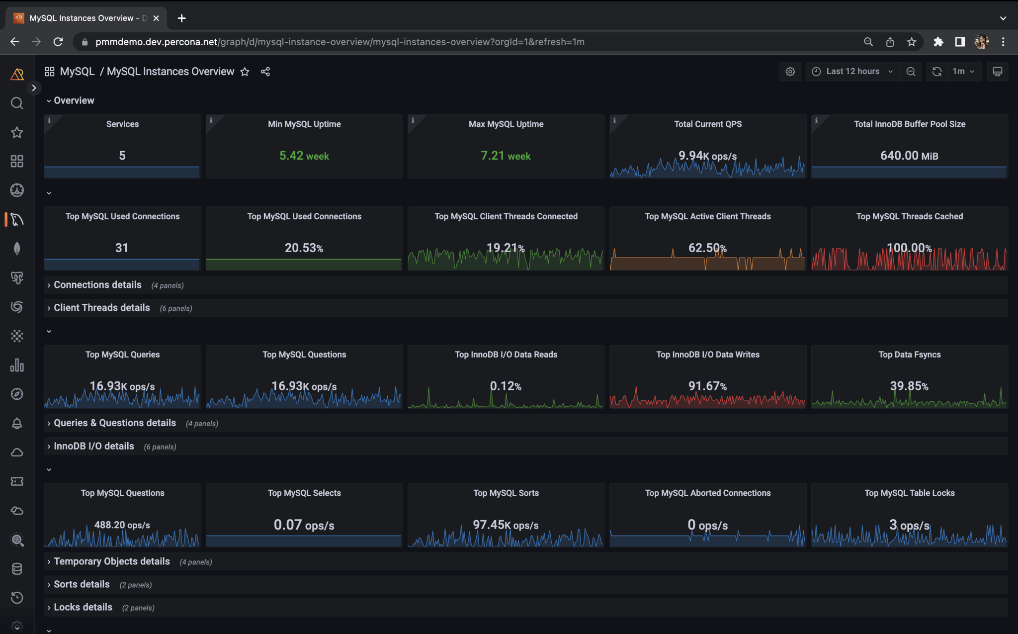Open the Last 12 hours time range dropdown
Viewport: 1018px width, 634px height.
click(x=852, y=71)
